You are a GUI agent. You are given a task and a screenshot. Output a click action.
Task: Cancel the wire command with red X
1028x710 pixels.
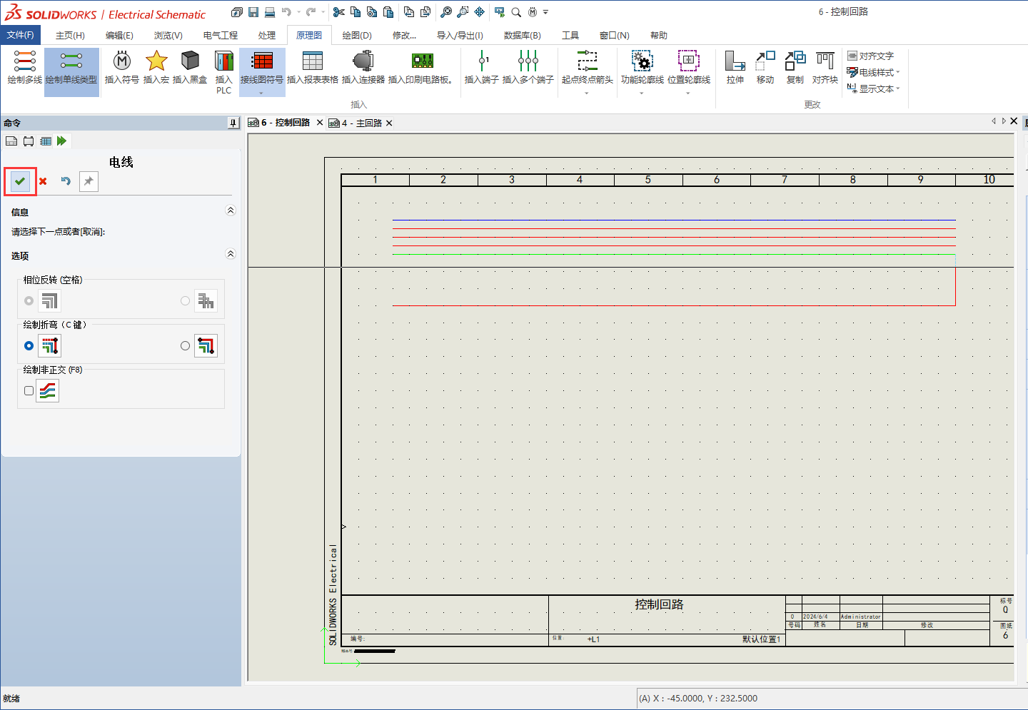tap(43, 181)
